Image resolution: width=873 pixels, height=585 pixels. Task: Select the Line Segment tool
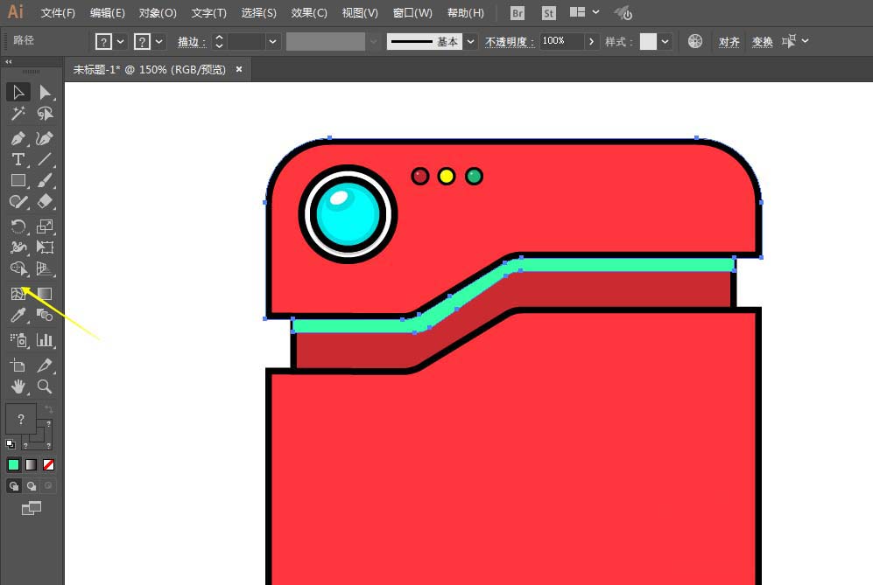pos(45,160)
